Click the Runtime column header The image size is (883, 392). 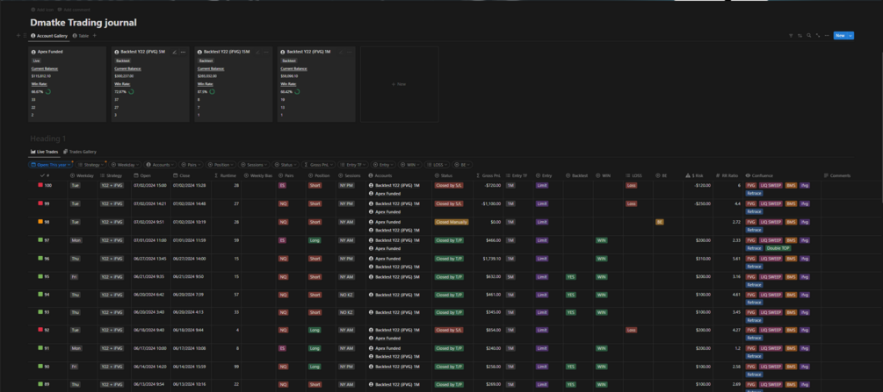(x=226, y=175)
